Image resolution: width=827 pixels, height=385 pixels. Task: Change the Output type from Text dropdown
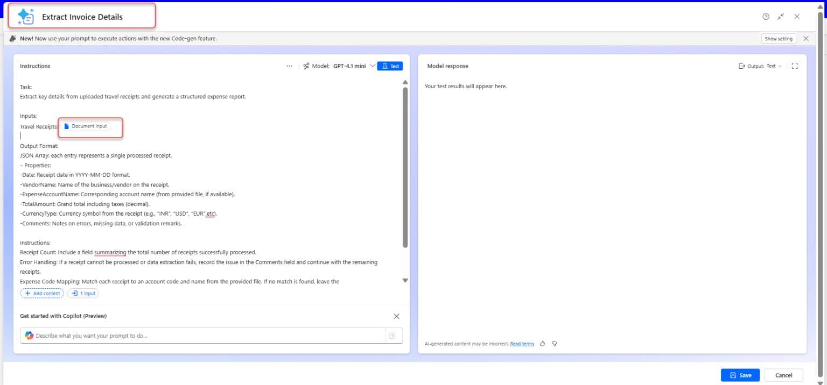pos(774,66)
